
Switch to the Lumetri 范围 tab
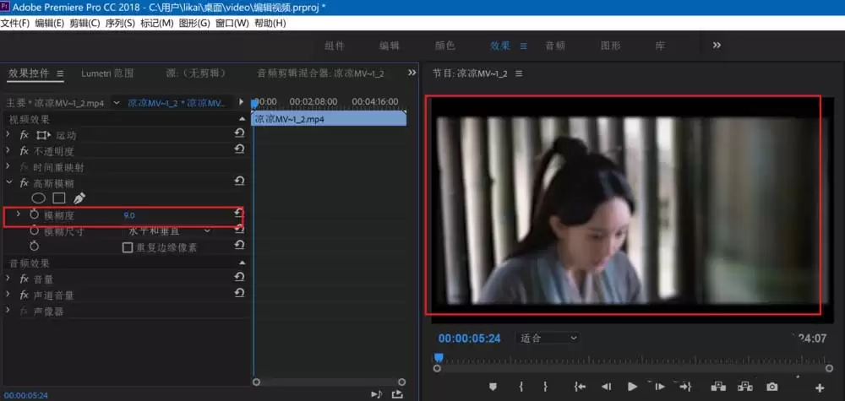(x=107, y=73)
